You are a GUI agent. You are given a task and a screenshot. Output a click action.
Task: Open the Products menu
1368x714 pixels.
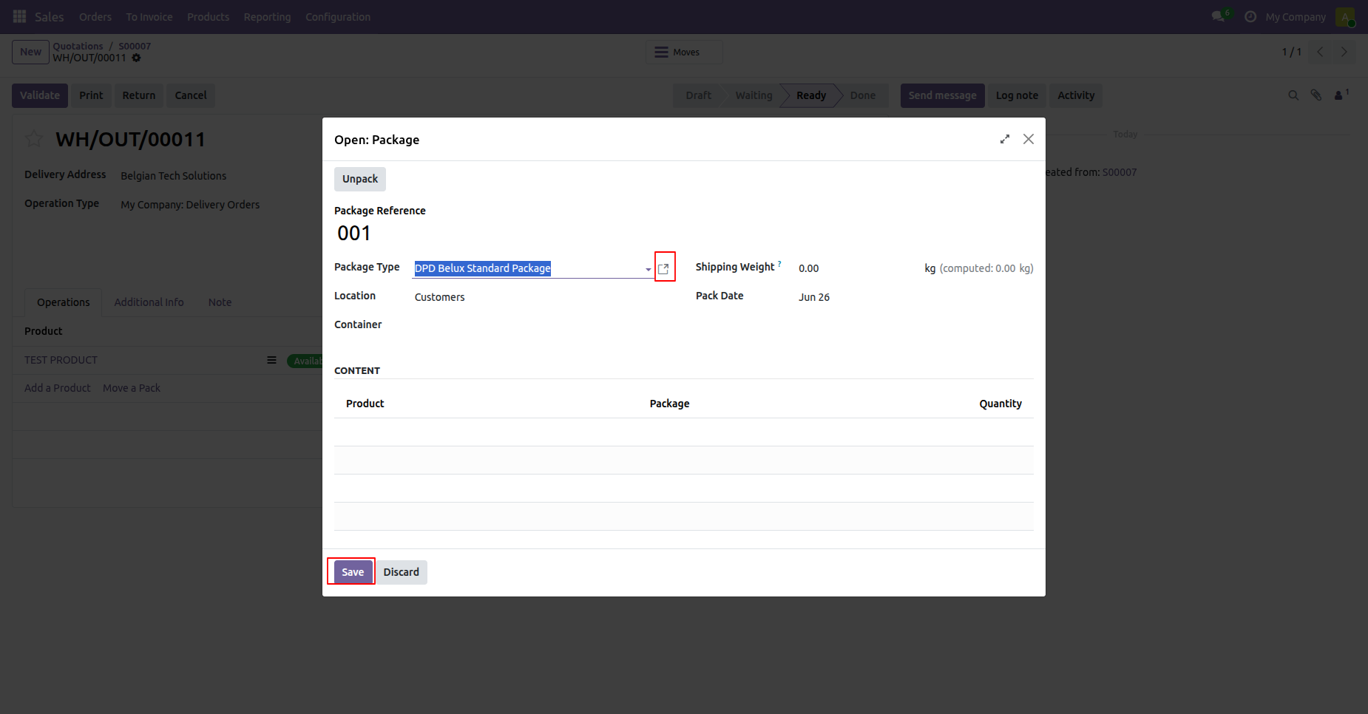[209, 17]
